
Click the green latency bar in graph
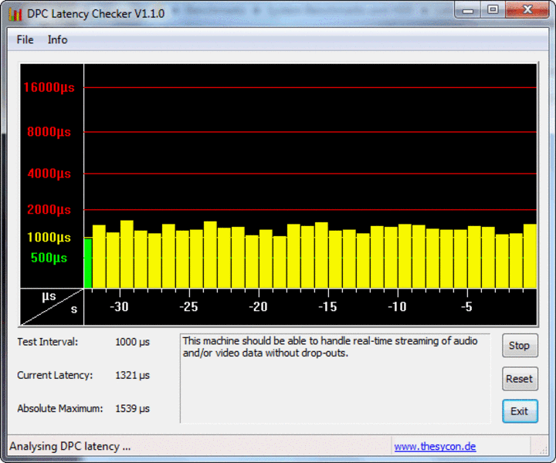(88, 263)
